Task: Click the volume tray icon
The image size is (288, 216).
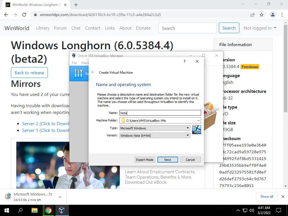Action: pos(252,210)
